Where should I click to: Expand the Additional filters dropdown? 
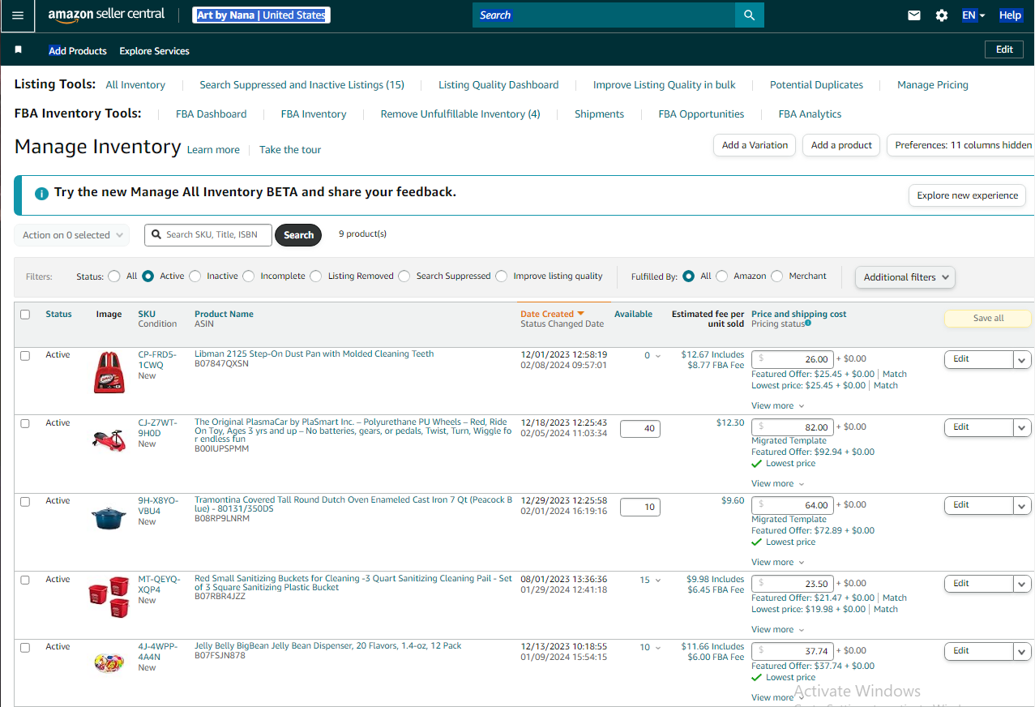(905, 277)
